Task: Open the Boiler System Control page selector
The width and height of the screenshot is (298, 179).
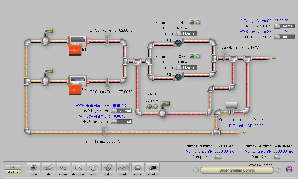Action: [237, 170]
